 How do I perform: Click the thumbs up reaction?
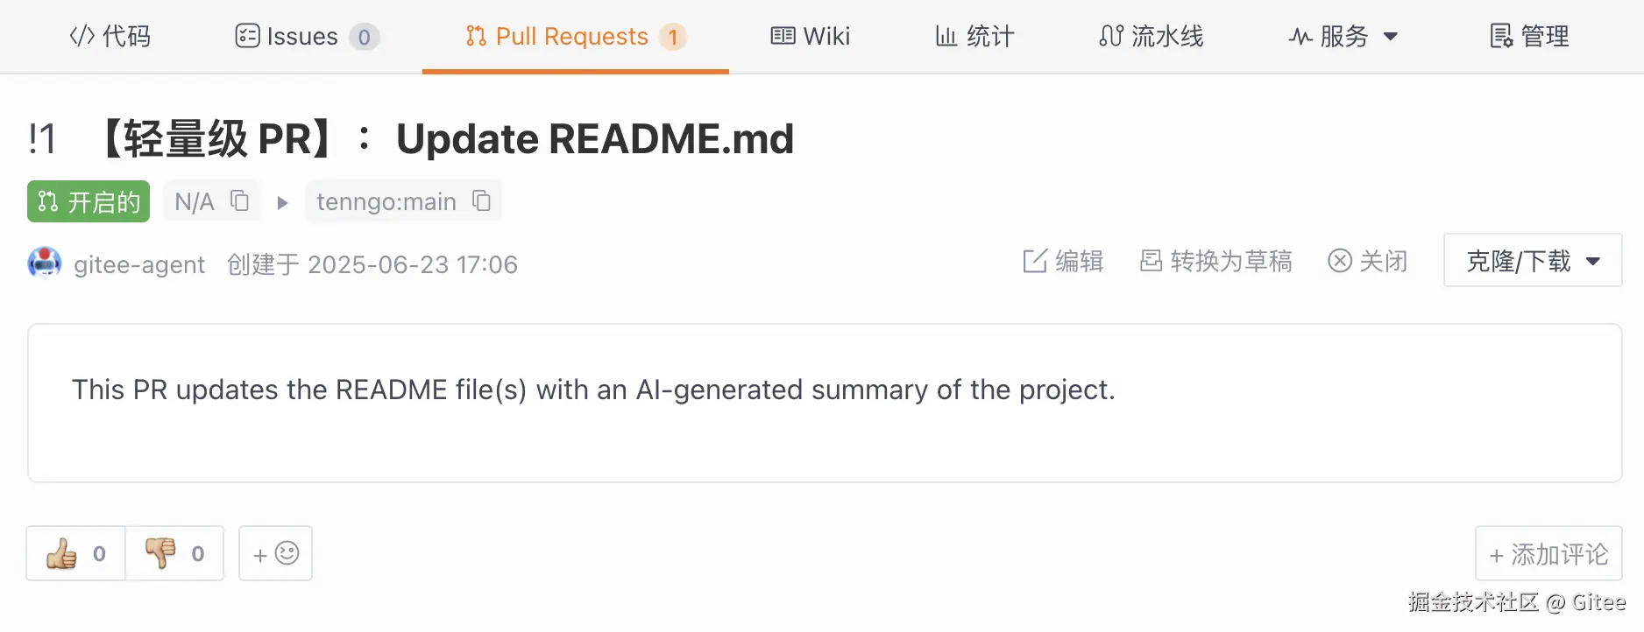[76, 553]
